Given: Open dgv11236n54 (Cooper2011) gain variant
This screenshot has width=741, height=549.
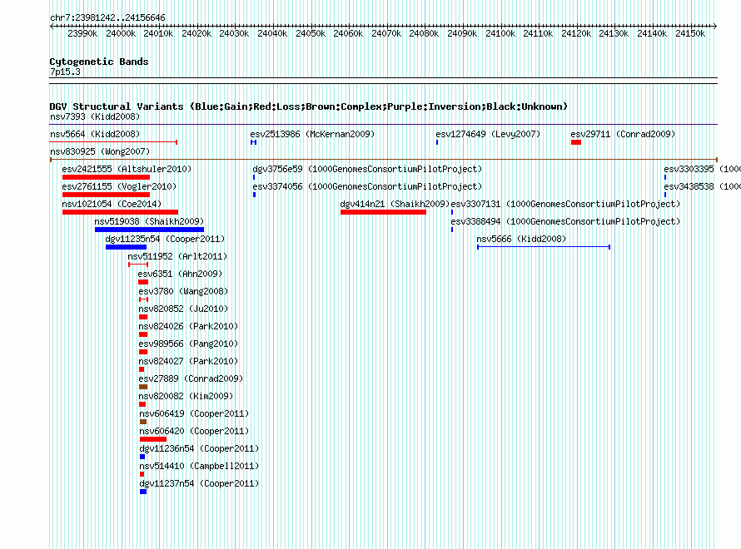Looking at the screenshot, I should point(199,448).
